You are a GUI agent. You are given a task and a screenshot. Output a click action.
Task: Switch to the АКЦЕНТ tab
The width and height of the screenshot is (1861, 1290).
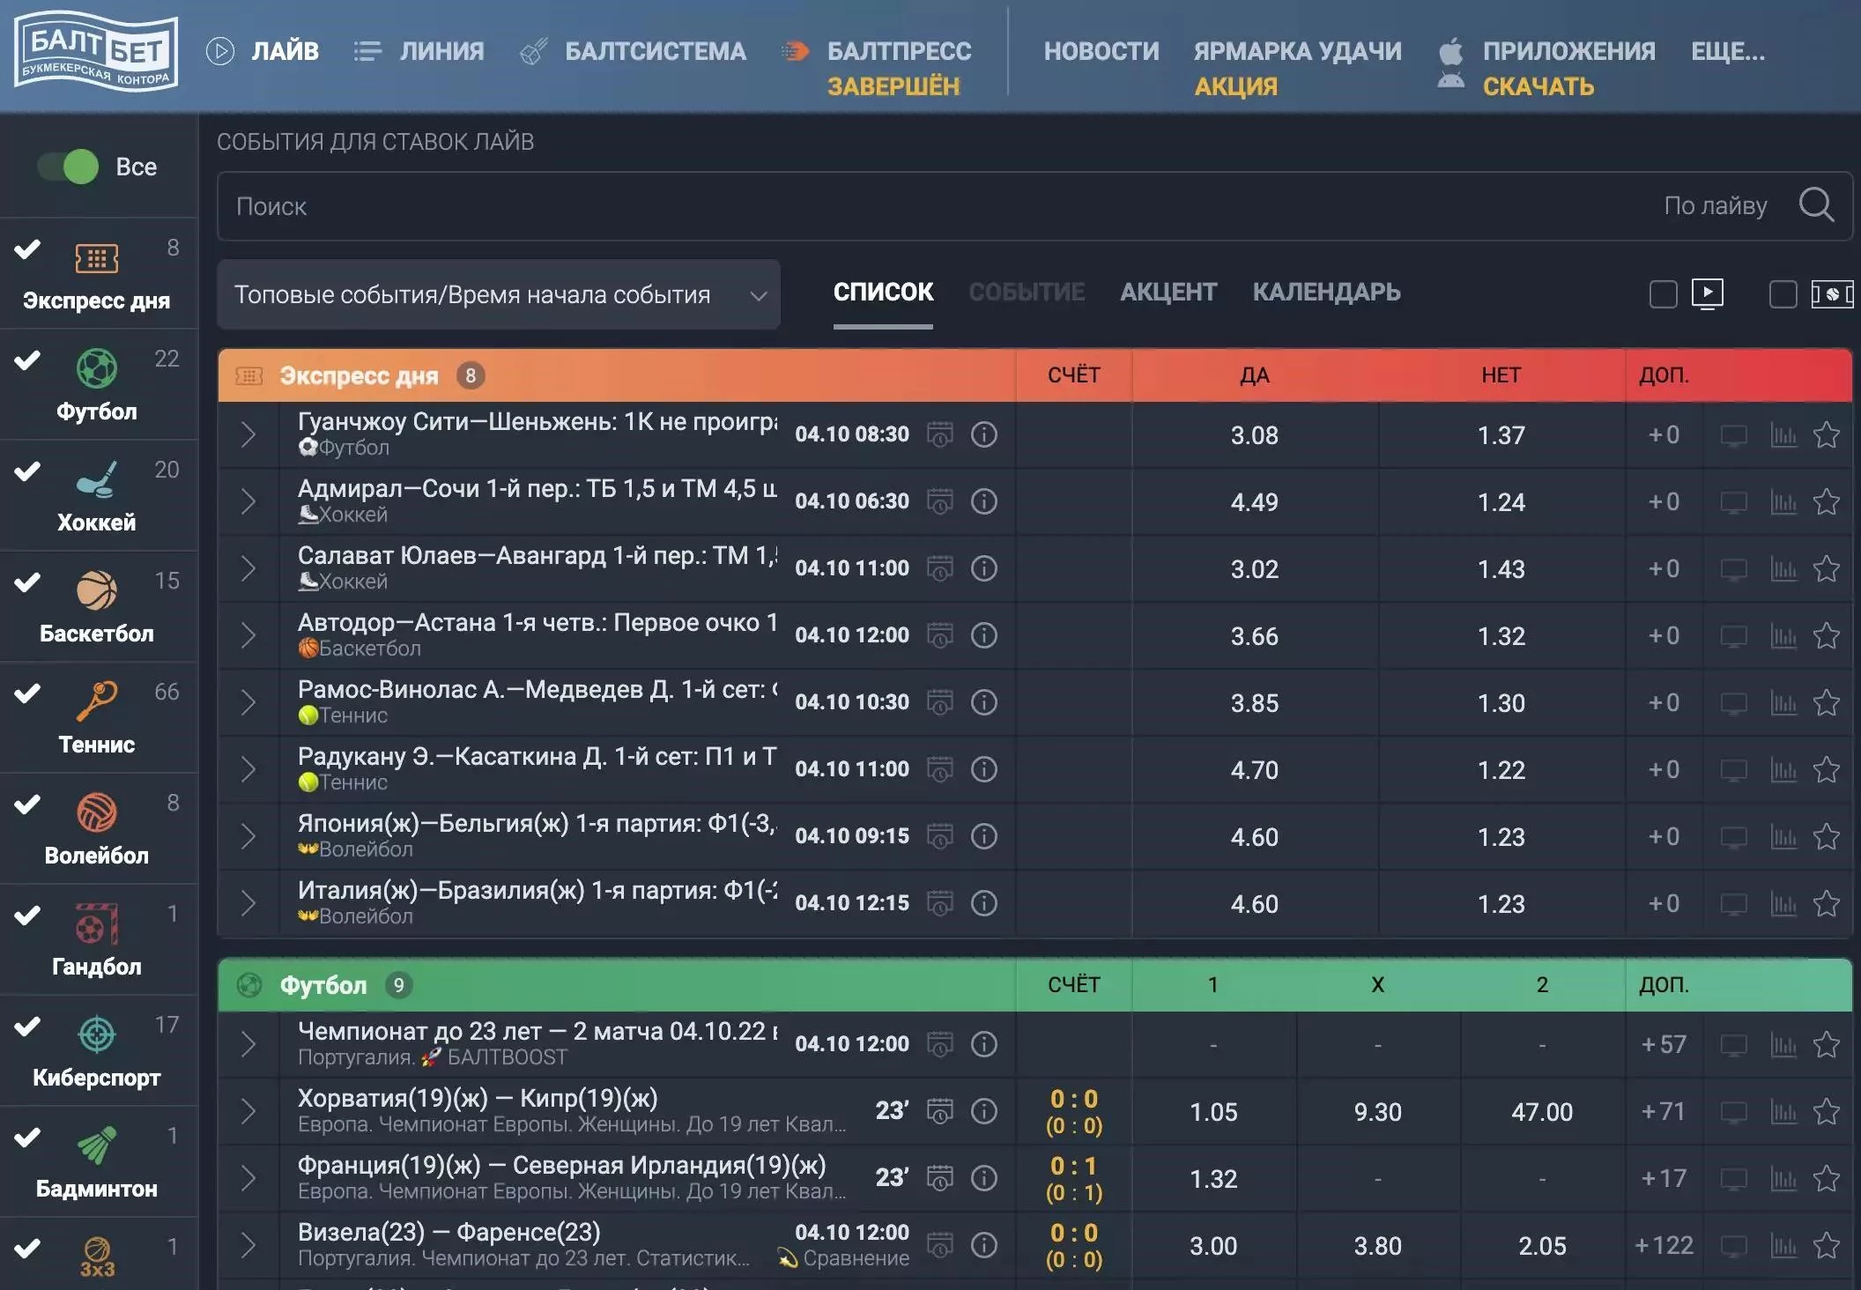1168,293
